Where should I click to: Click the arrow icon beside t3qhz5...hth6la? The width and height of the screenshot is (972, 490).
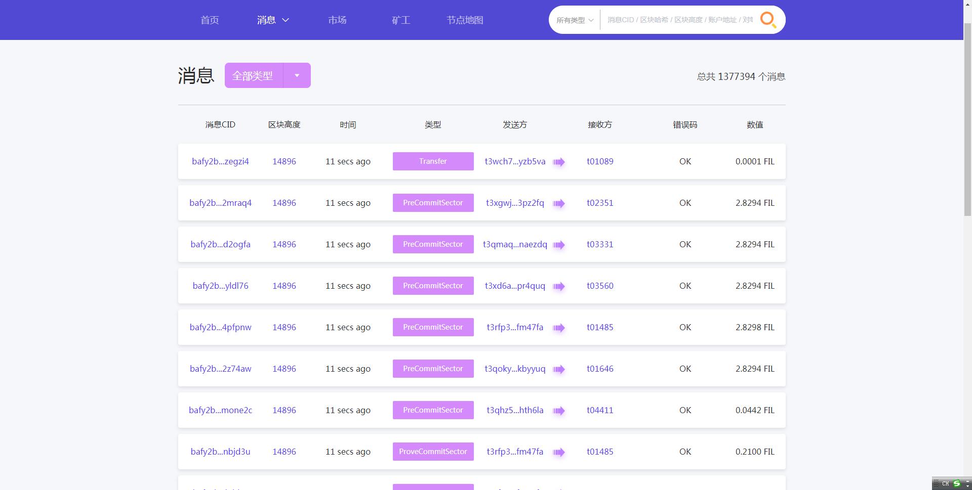click(x=558, y=411)
